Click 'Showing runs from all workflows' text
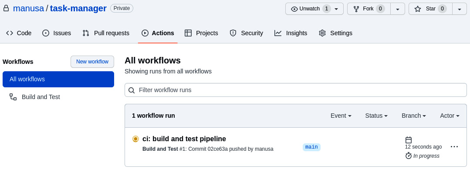 [168, 72]
